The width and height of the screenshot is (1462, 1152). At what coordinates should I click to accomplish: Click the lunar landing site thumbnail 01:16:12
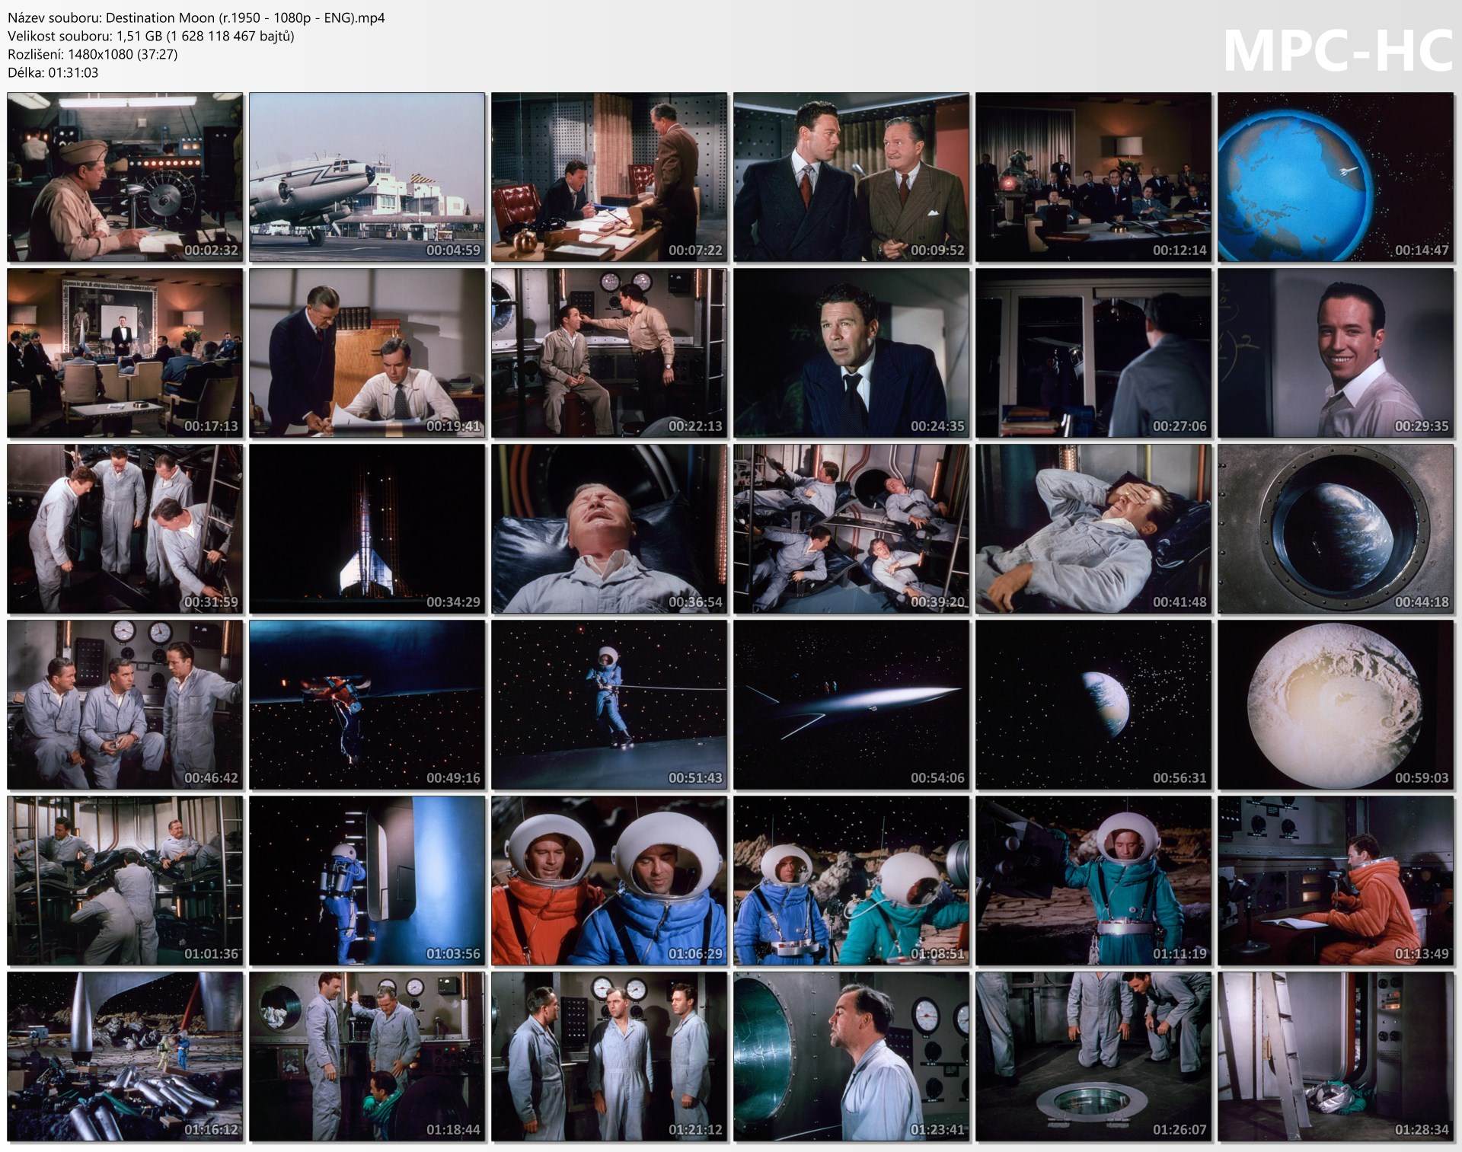pyautogui.click(x=126, y=1057)
